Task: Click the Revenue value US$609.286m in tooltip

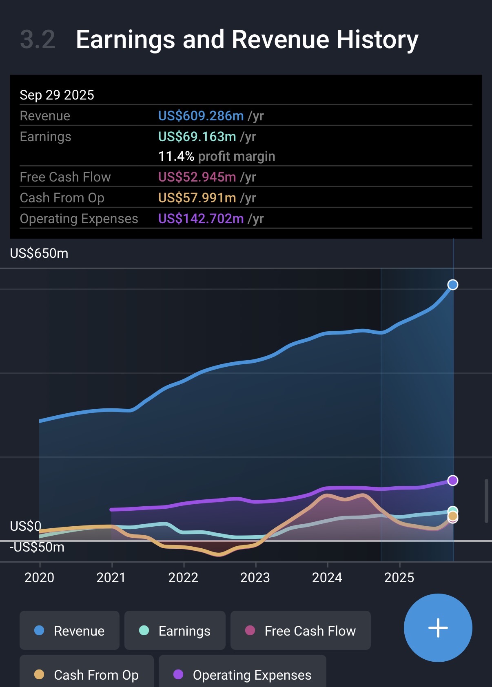Action: 201,116
